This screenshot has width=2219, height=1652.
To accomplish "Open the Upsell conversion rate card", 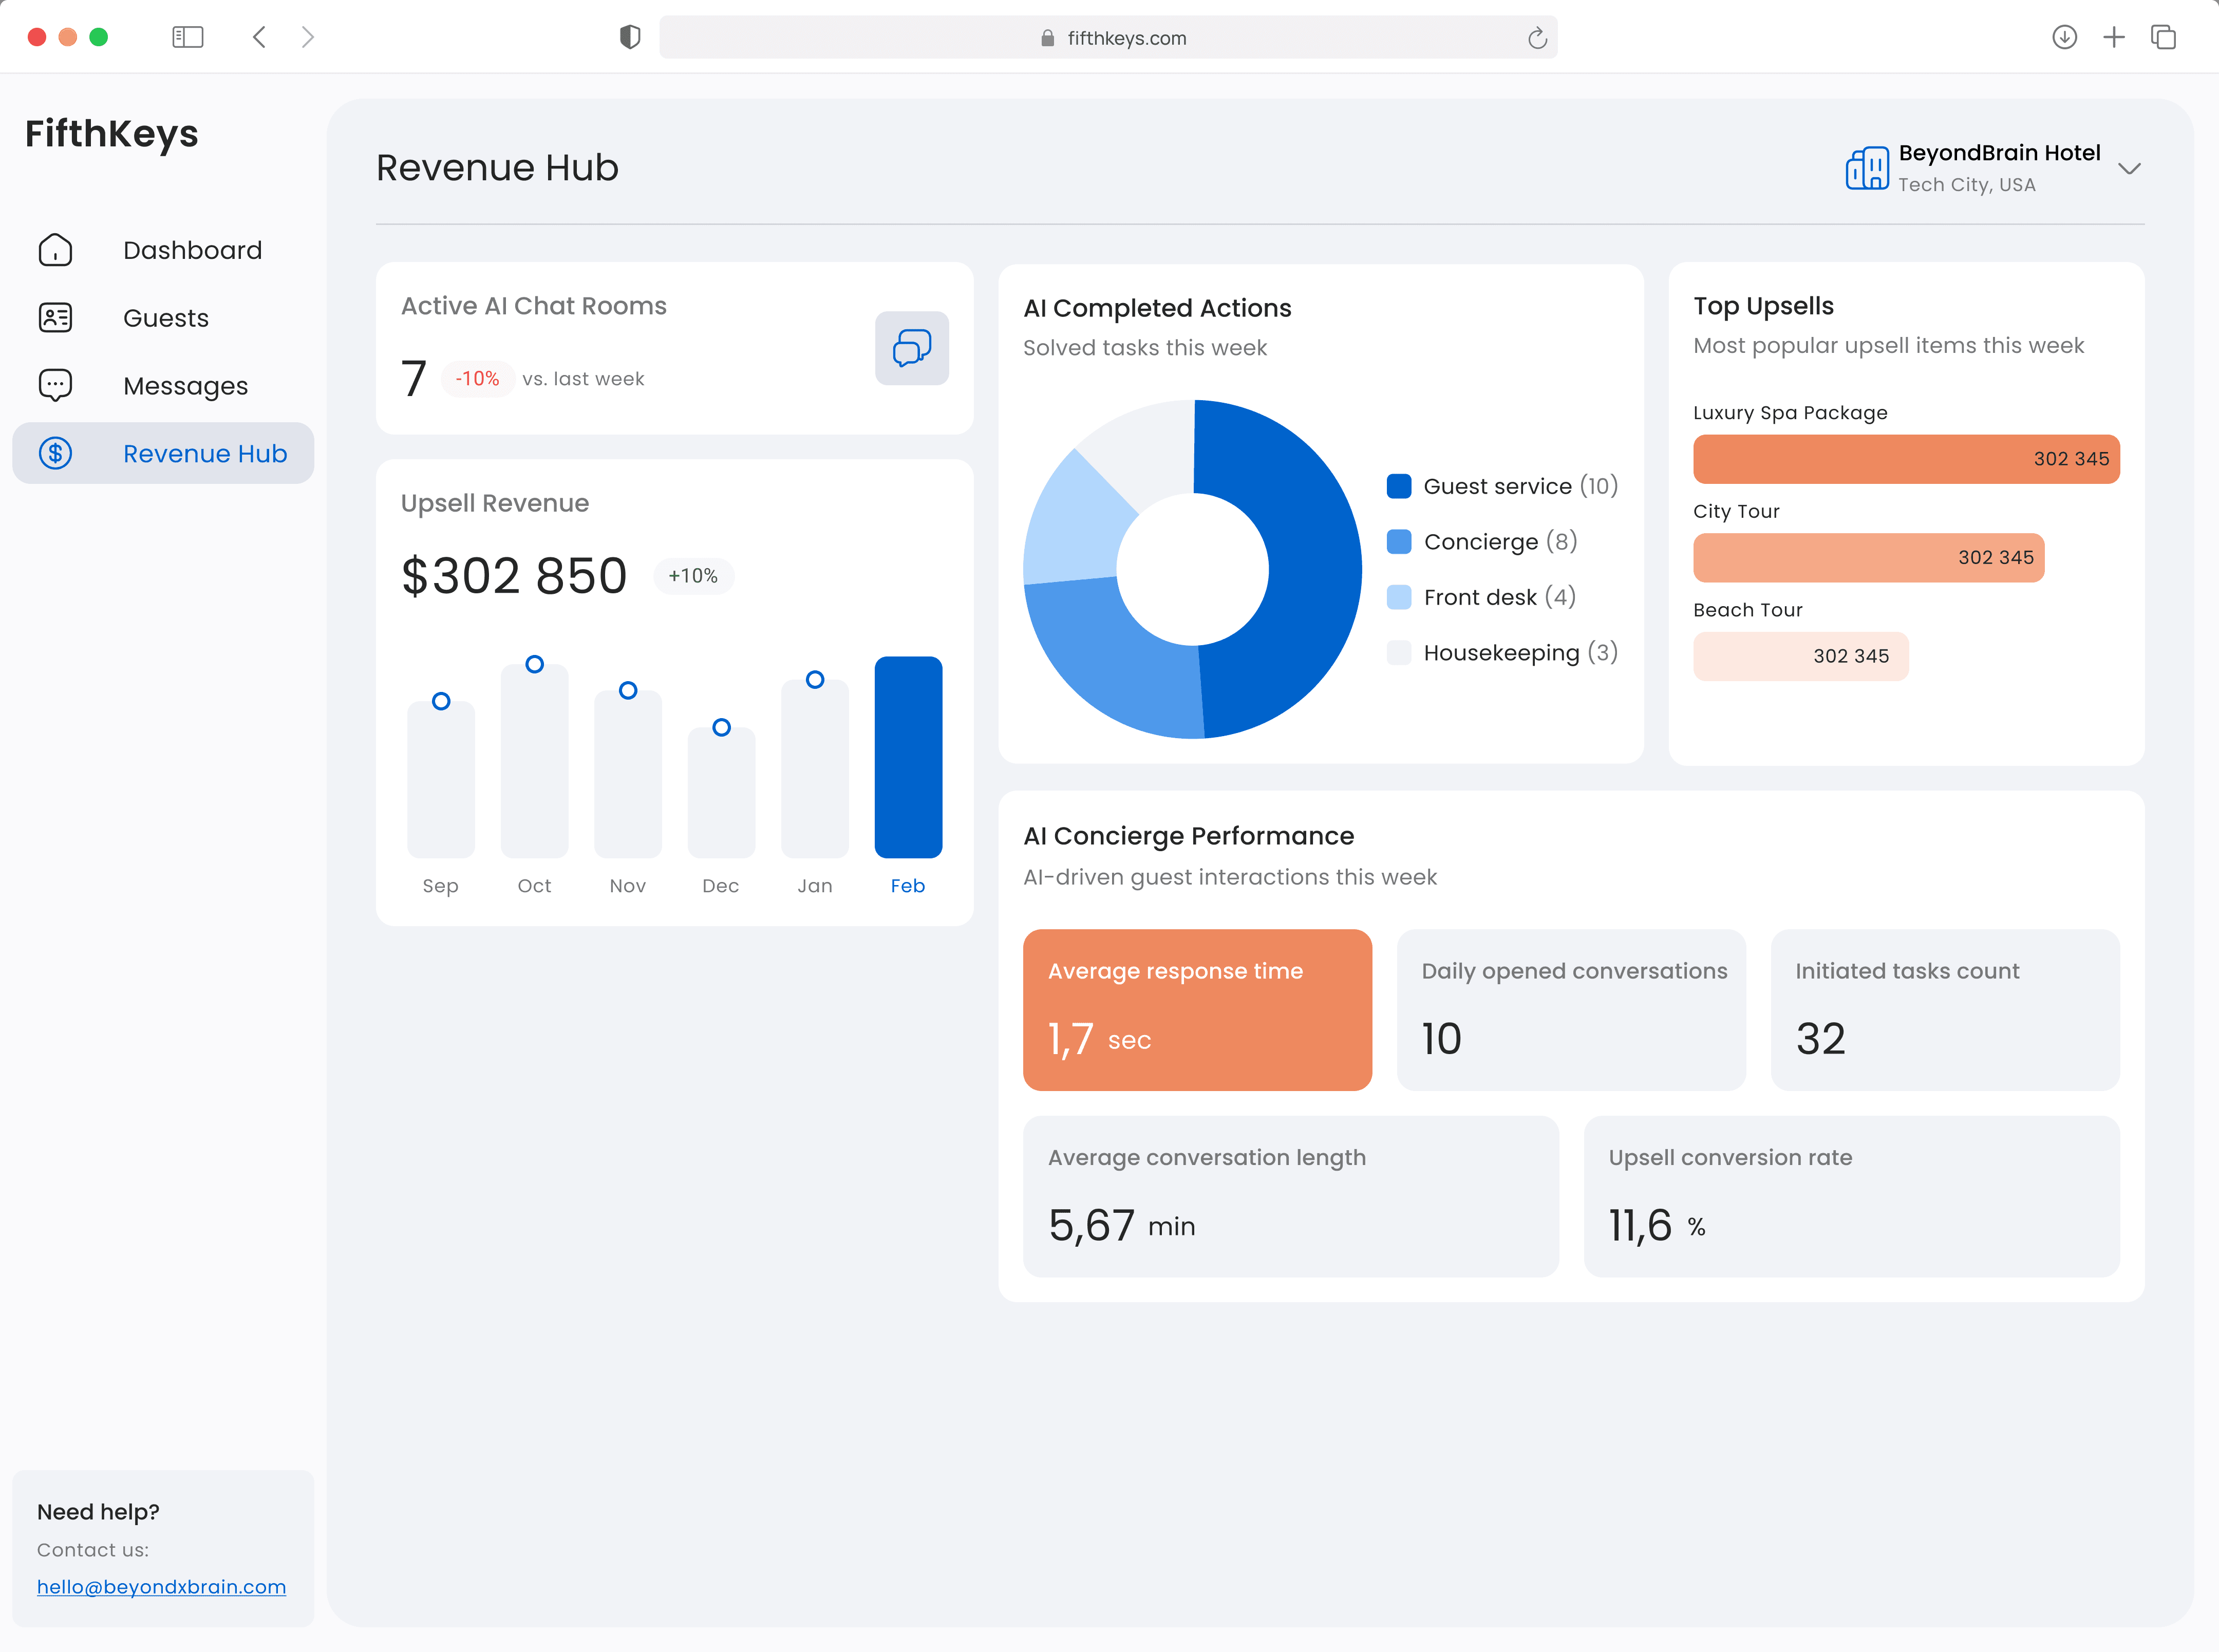I will pyautogui.click(x=1851, y=1196).
